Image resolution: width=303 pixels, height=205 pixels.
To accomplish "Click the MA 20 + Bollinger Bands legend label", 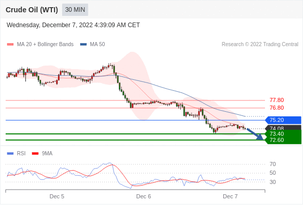I will tap(45, 45).
